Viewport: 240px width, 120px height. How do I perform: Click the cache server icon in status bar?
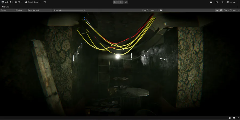(234, 118)
